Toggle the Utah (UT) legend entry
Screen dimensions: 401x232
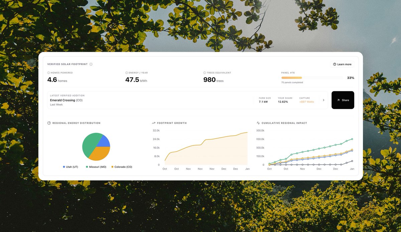pos(70,166)
